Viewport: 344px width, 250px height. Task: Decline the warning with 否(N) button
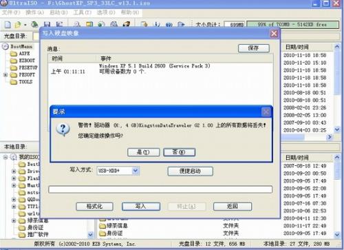pos(179,152)
